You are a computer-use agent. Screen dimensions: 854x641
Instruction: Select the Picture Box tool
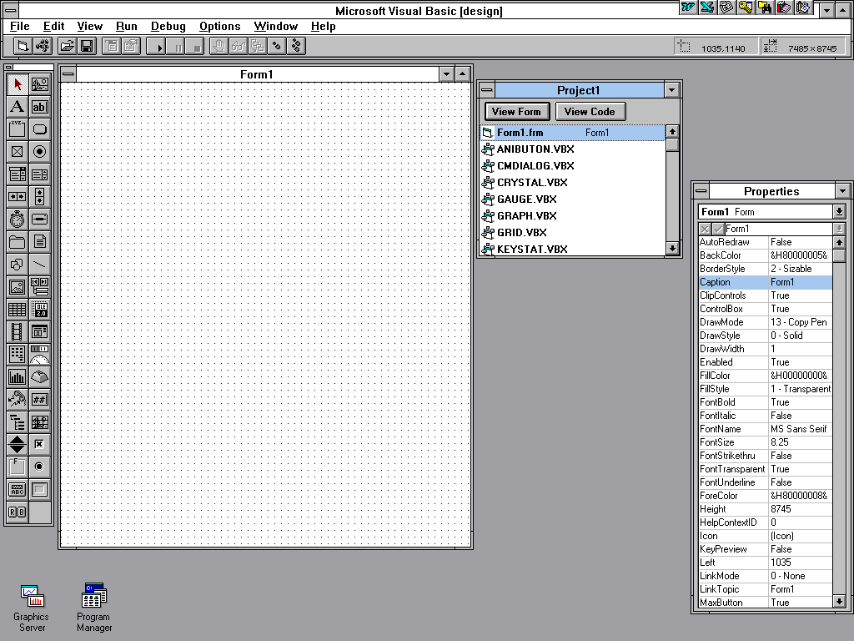coord(40,84)
